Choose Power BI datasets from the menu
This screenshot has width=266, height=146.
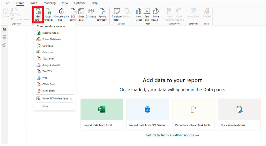[55, 39]
